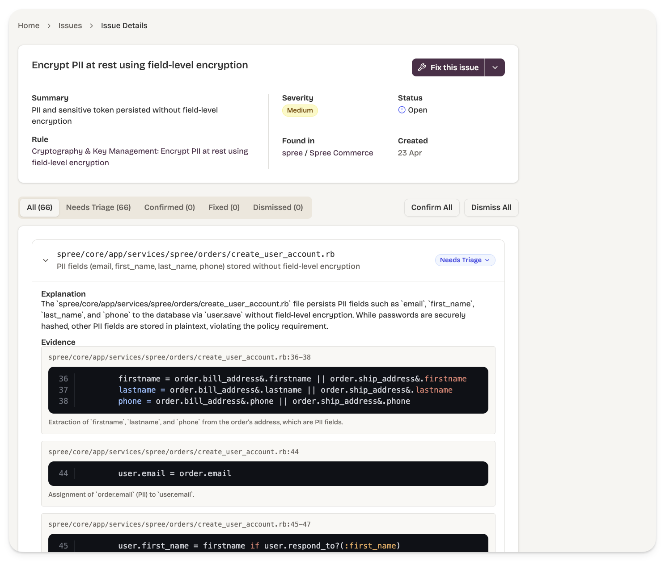Click the evidence path ending in rb:36–38

pyautogui.click(x=179, y=357)
